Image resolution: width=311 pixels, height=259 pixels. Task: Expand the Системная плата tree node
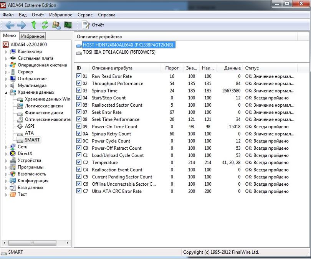click(x=6, y=59)
